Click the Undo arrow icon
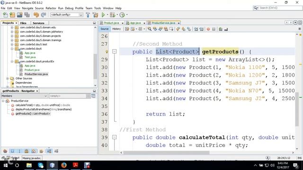Viewport: 303px width, 170px height. pos(36,15)
